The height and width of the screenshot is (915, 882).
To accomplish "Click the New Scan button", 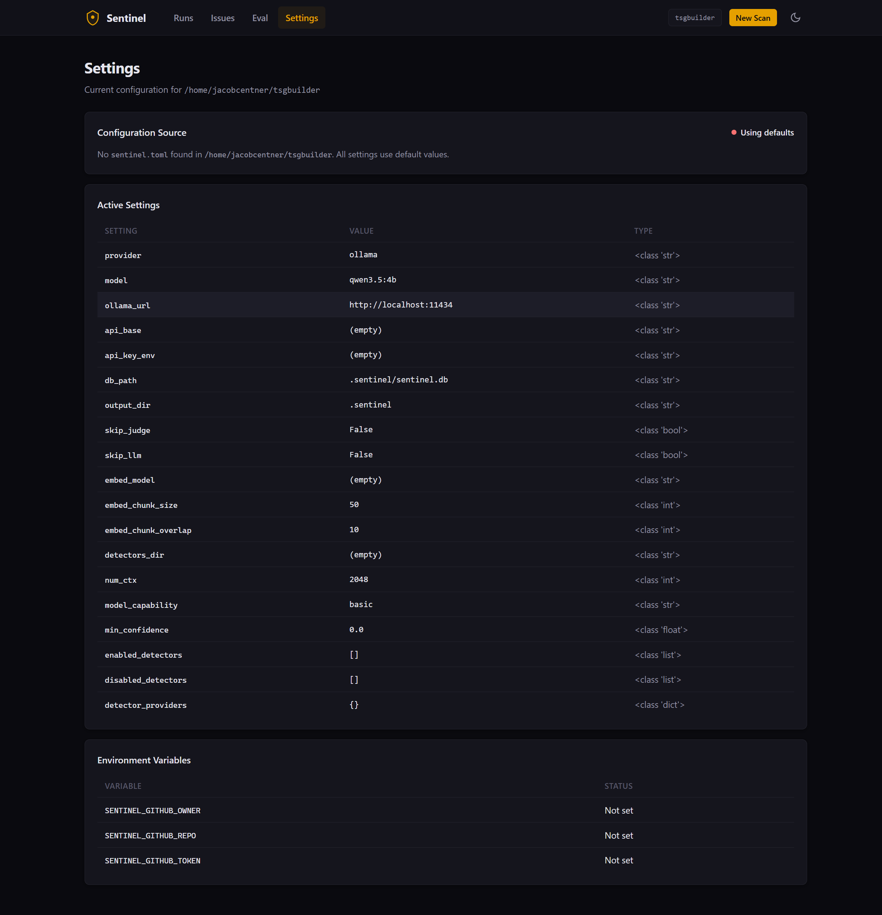I will (x=753, y=18).
